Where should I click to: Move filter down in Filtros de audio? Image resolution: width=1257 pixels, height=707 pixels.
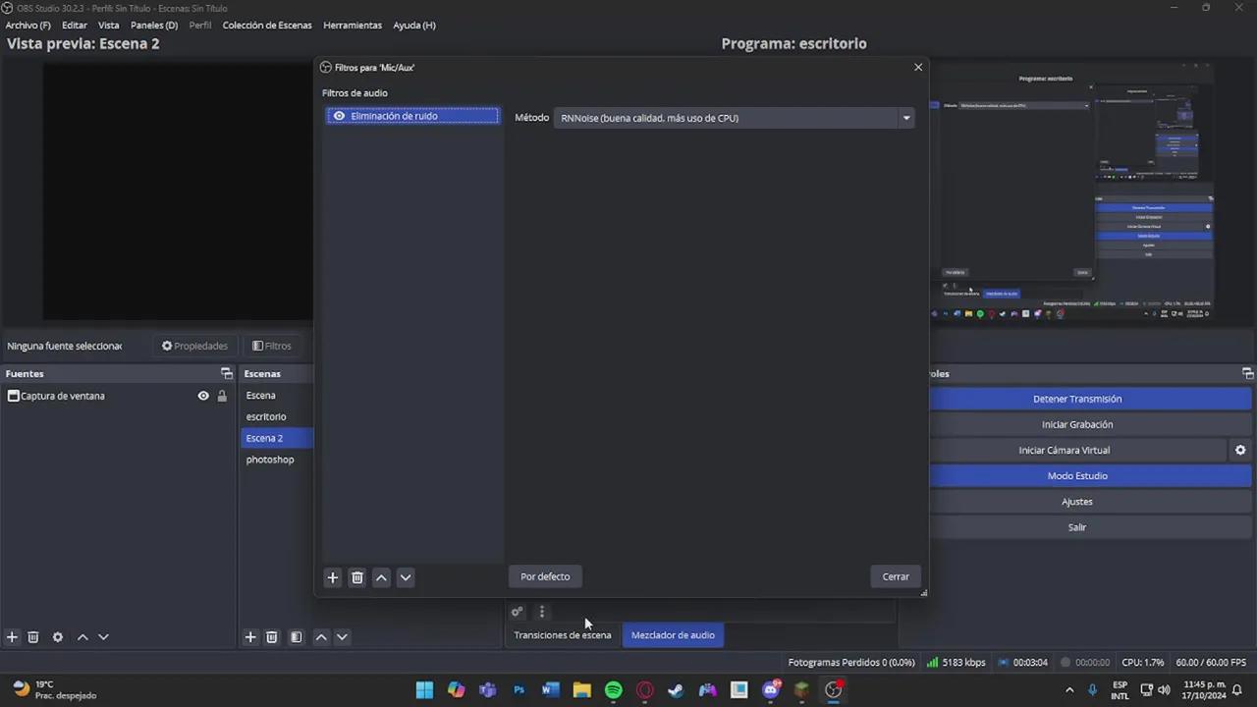[x=406, y=577]
